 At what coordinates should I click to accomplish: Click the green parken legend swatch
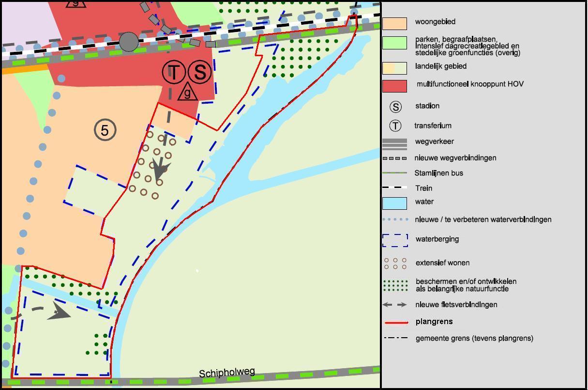click(394, 43)
